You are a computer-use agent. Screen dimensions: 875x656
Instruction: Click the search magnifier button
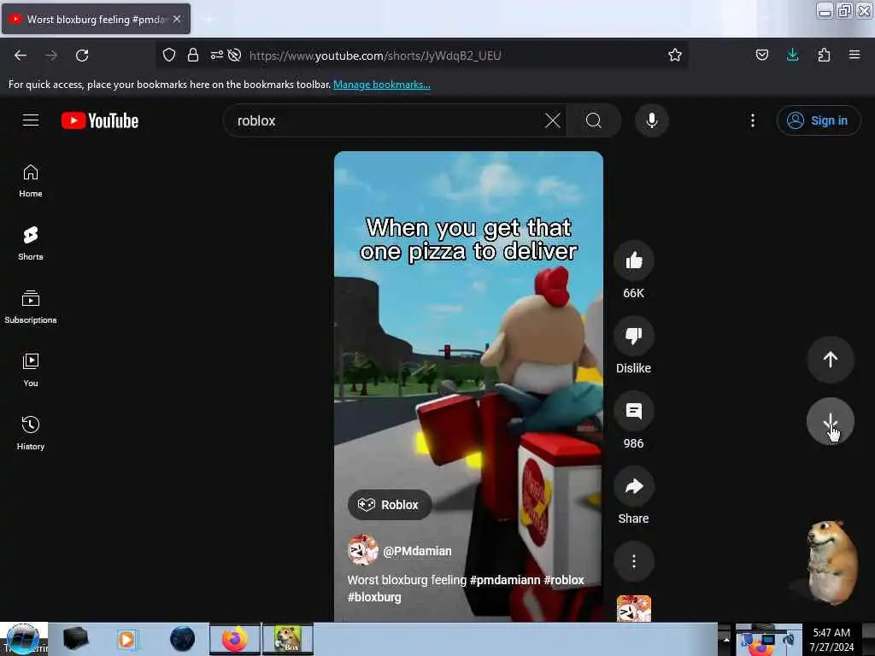pyautogui.click(x=594, y=120)
